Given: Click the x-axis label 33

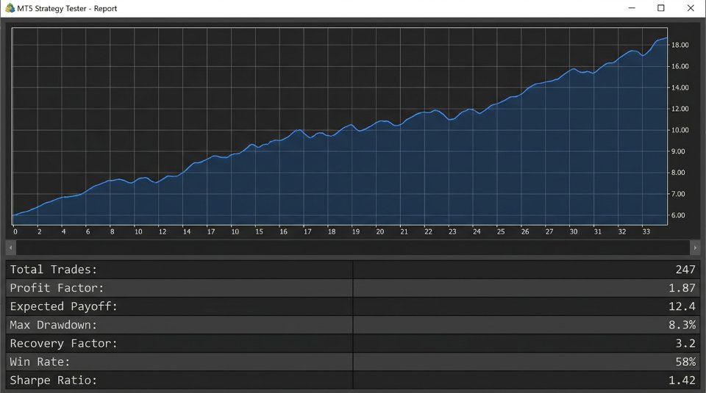Looking at the screenshot, I should [646, 231].
